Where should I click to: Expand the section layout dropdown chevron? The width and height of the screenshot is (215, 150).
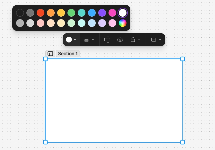160,40
